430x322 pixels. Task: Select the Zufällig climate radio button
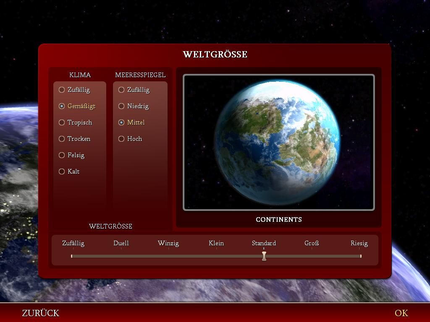[62, 90]
